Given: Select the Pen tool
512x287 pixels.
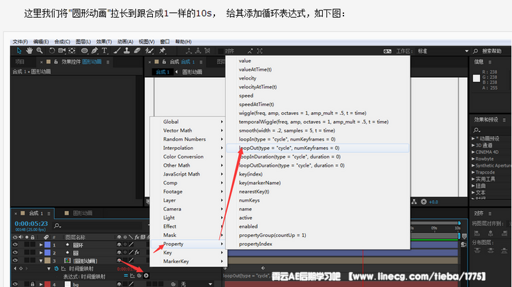Looking at the screenshot, I should (95, 51).
